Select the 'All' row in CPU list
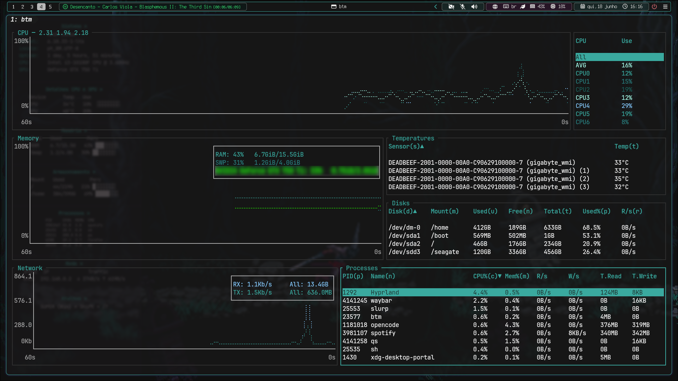 coord(619,57)
